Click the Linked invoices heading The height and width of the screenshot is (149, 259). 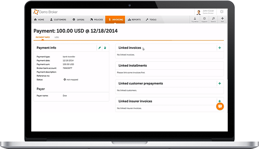[x=130, y=48]
